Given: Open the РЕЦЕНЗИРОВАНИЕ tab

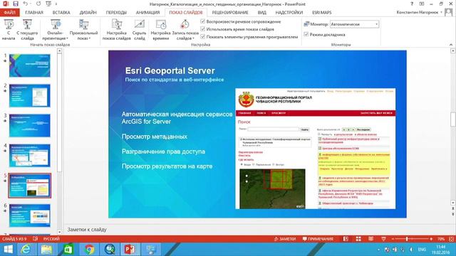Looking at the screenshot, I should click(x=230, y=13).
